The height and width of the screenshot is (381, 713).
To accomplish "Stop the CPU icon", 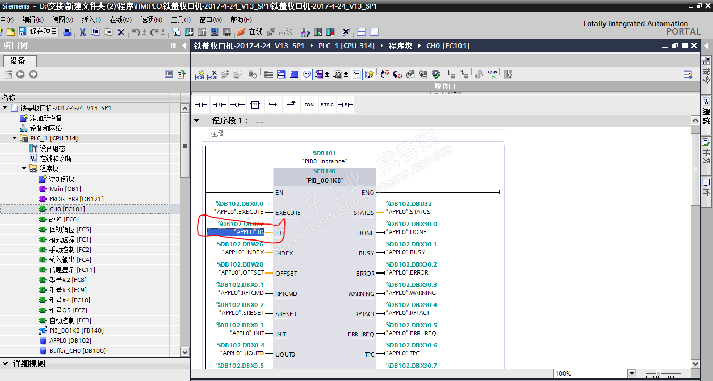I will pos(330,32).
